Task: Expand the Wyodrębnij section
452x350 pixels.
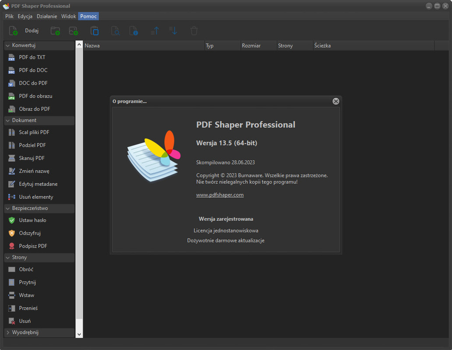Action: pyautogui.click(x=8, y=332)
